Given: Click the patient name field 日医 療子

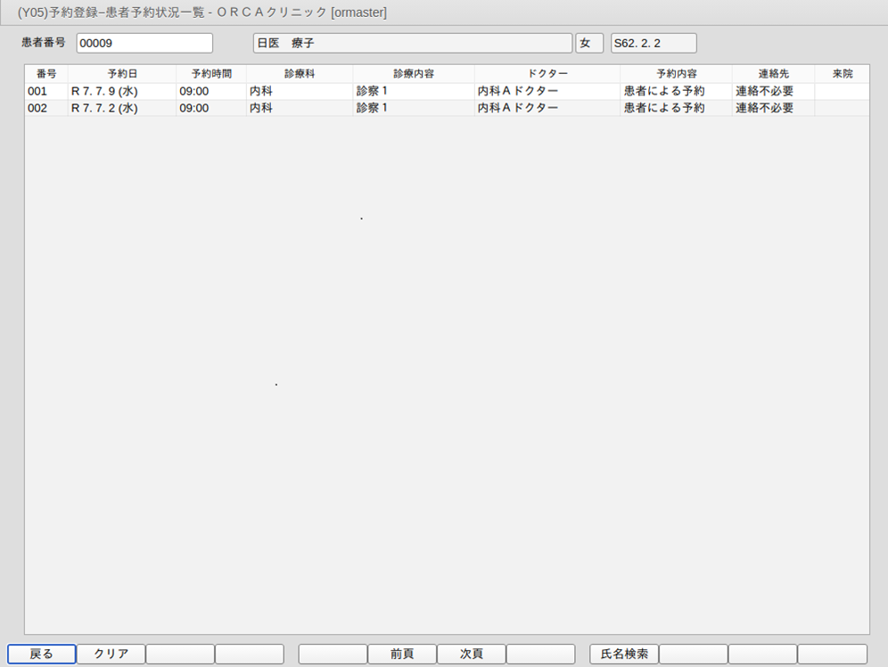Looking at the screenshot, I should 412,43.
